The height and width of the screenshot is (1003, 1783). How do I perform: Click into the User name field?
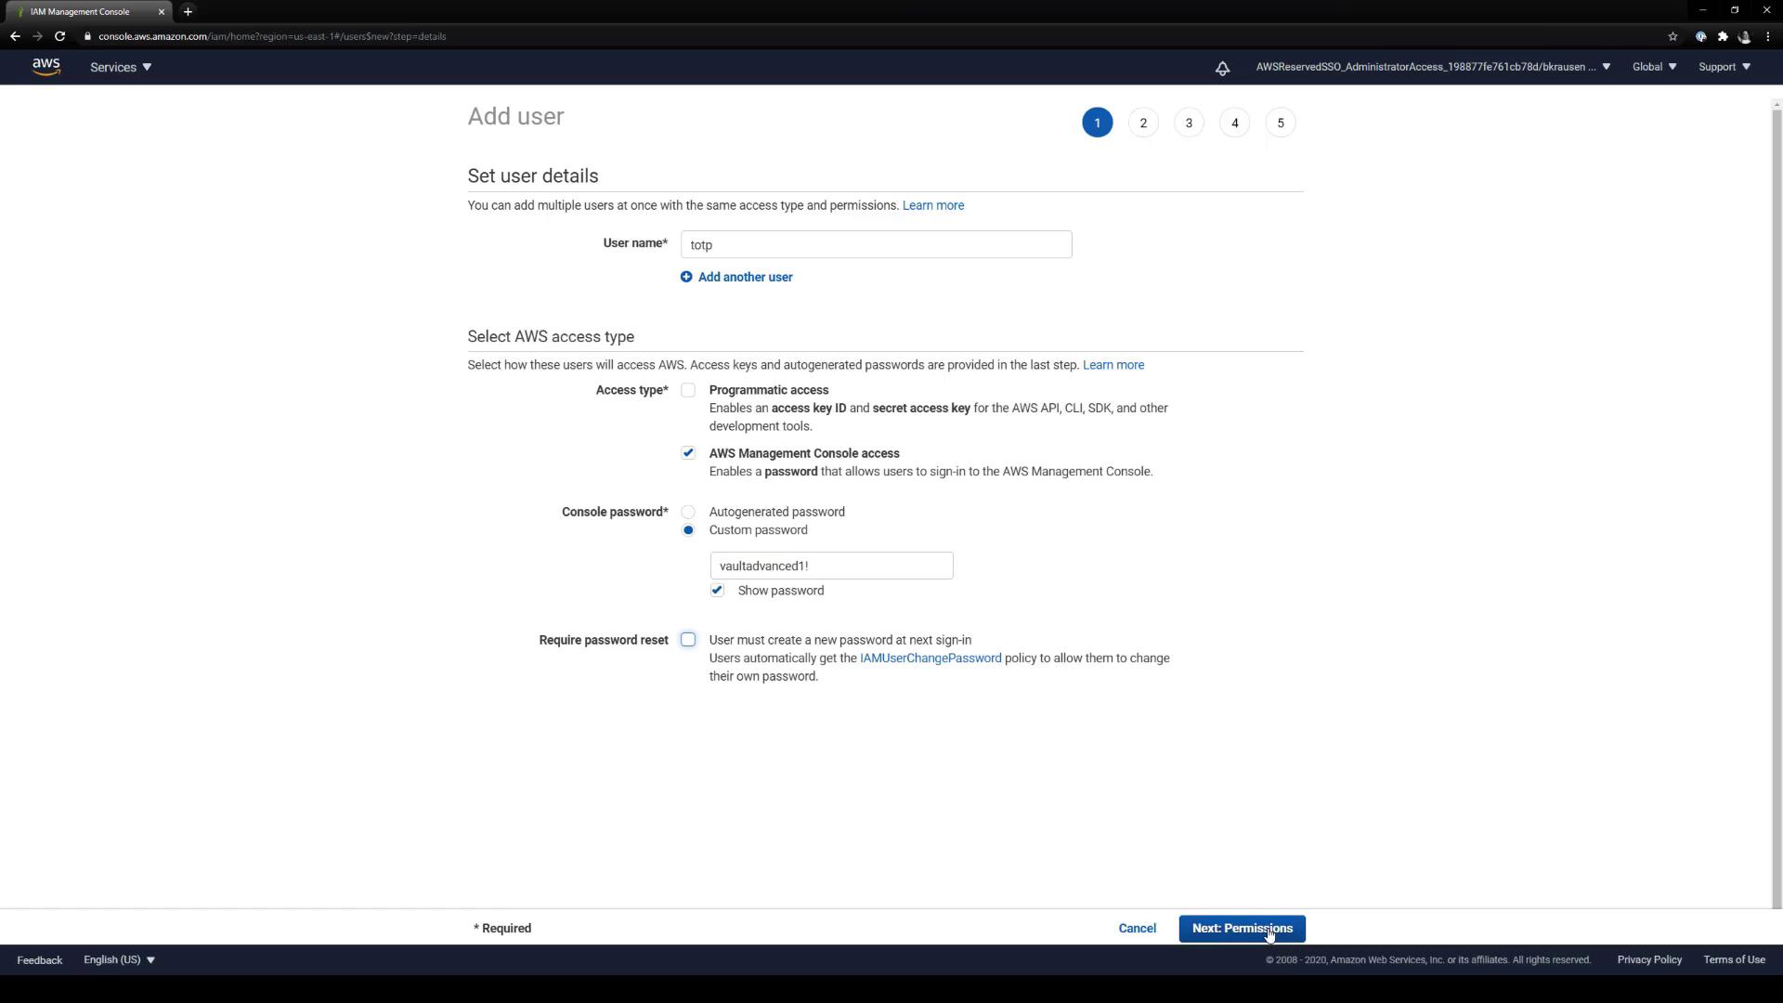(876, 245)
